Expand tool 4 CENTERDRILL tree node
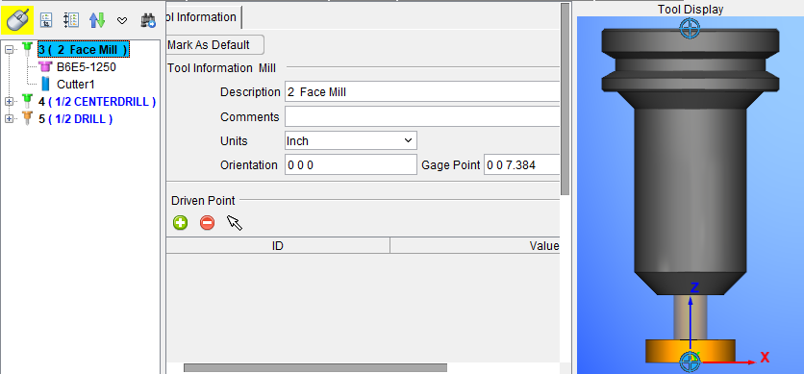 coord(9,102)
